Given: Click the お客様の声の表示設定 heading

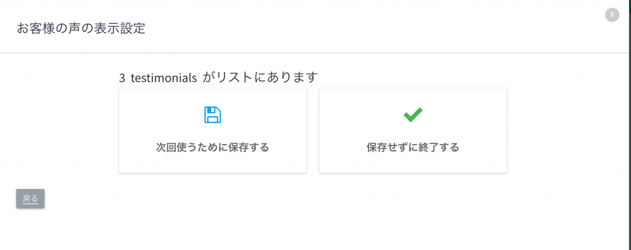Looking at the screenshot, I should pyautogui.click(x=81, y=28).
